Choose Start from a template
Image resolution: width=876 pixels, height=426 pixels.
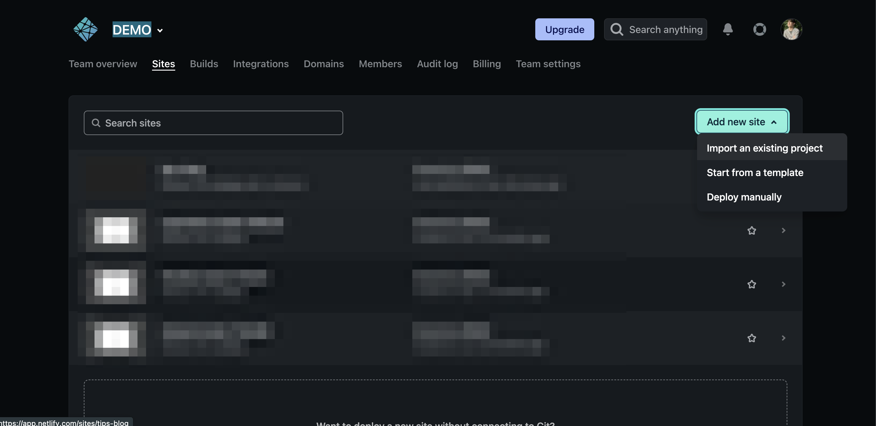coord(772,172)
